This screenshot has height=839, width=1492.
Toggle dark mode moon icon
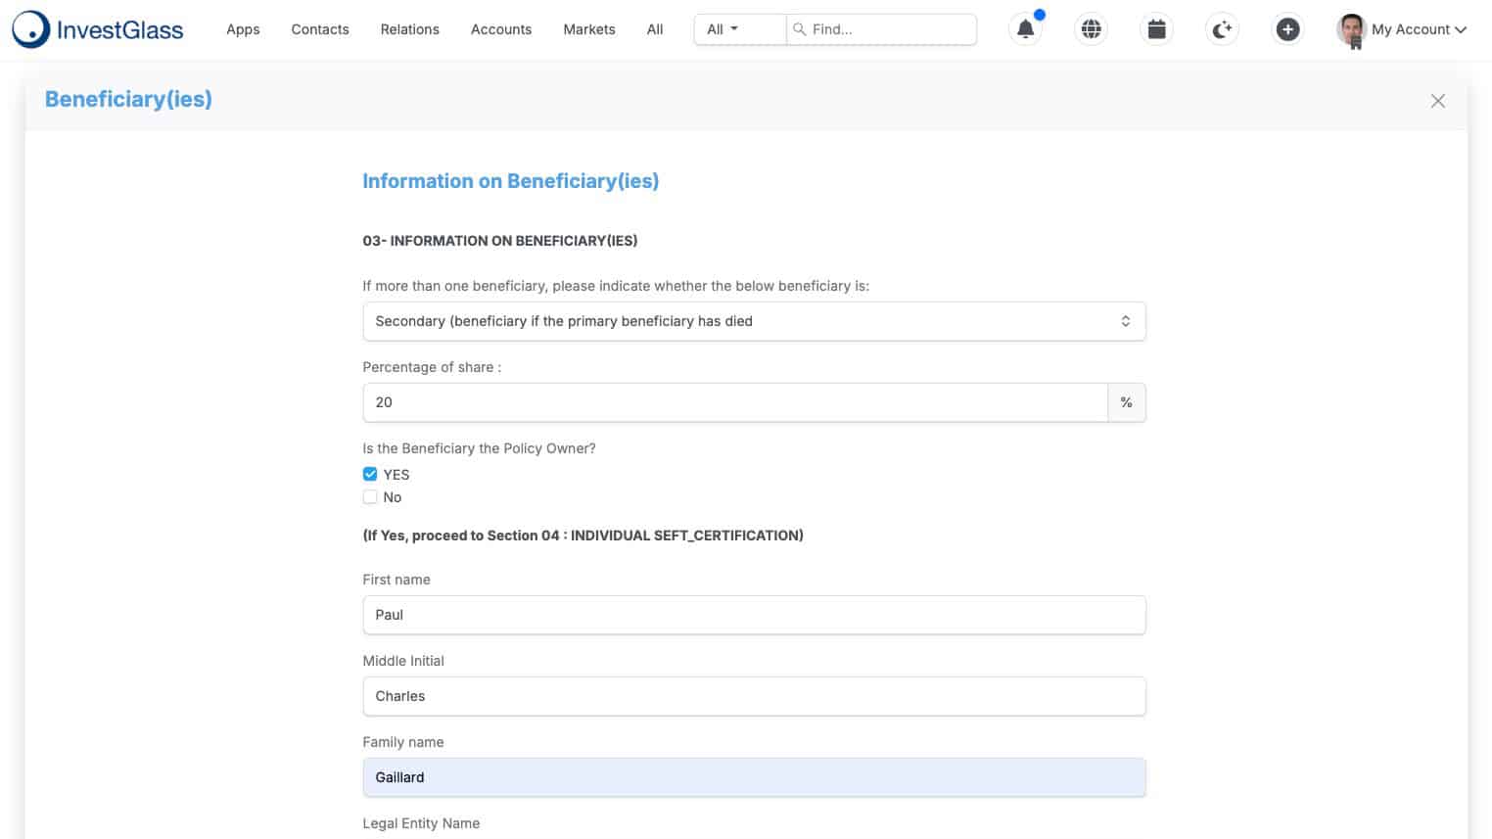click(x=1222, y=29)
